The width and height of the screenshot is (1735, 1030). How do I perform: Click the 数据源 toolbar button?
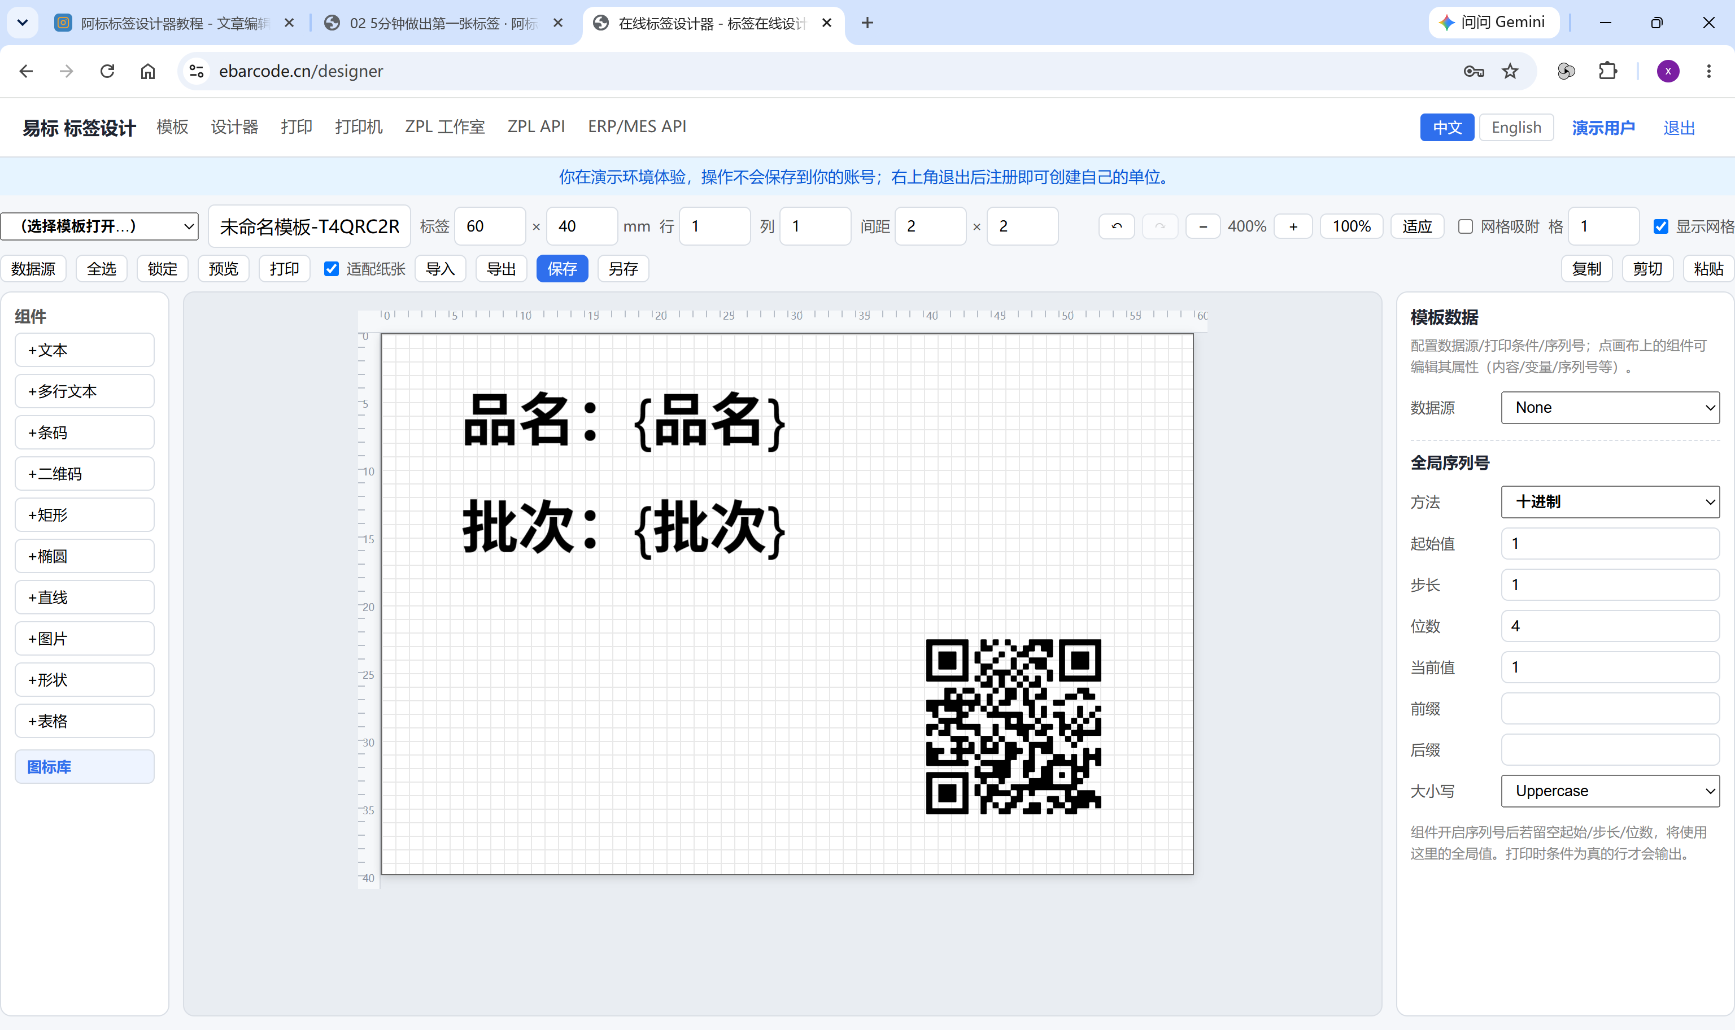(33, 269)
